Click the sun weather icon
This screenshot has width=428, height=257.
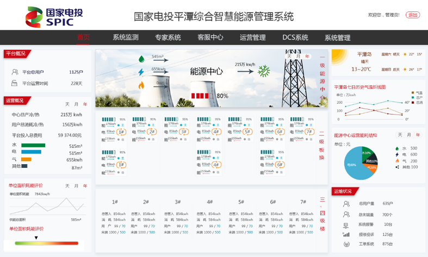[x=340, y=57]
